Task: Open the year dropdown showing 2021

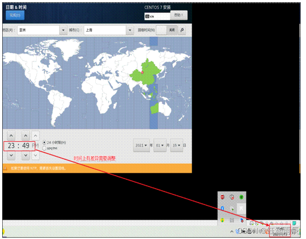Action: tap(141, 145)
